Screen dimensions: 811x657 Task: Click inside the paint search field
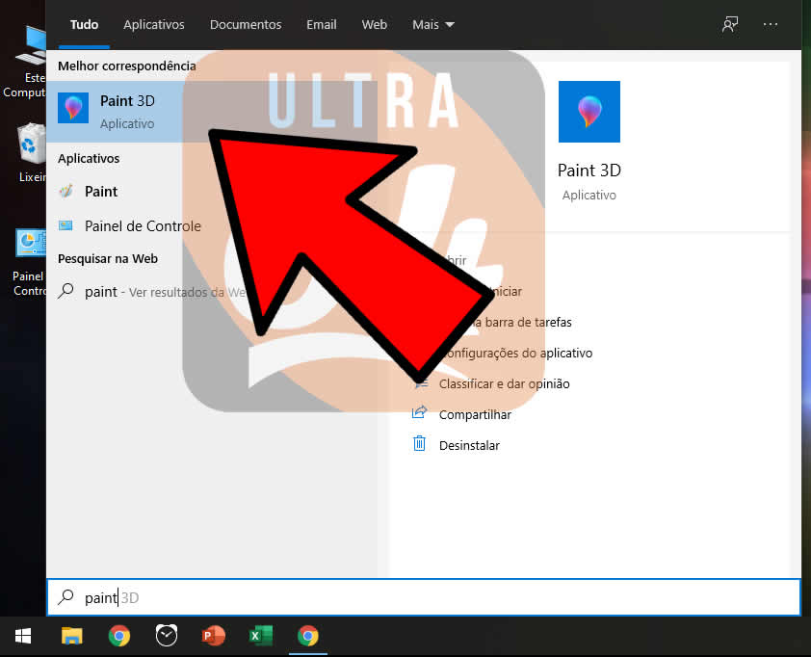(x=193, y=597)
